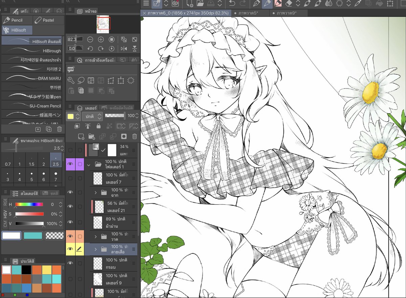This screenshot has height=298, width=406.
Task: Click the copy icon in Quick Access
Action: [81, 90]
